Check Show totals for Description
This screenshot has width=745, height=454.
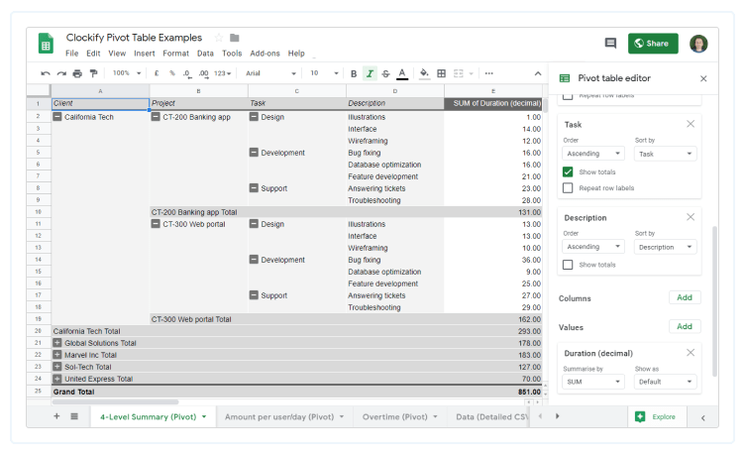click(568, 265)
